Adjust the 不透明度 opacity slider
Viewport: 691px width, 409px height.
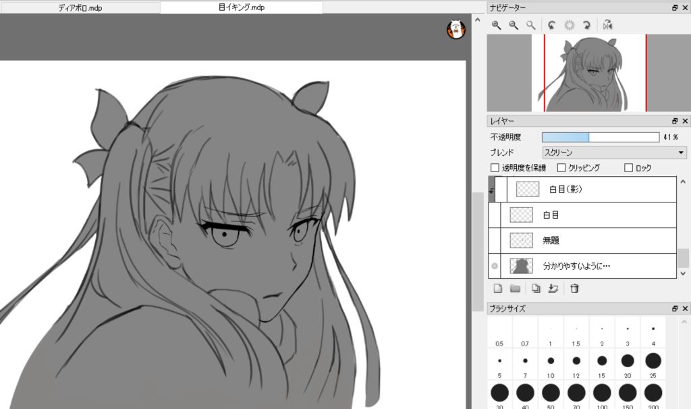[600, 137]
